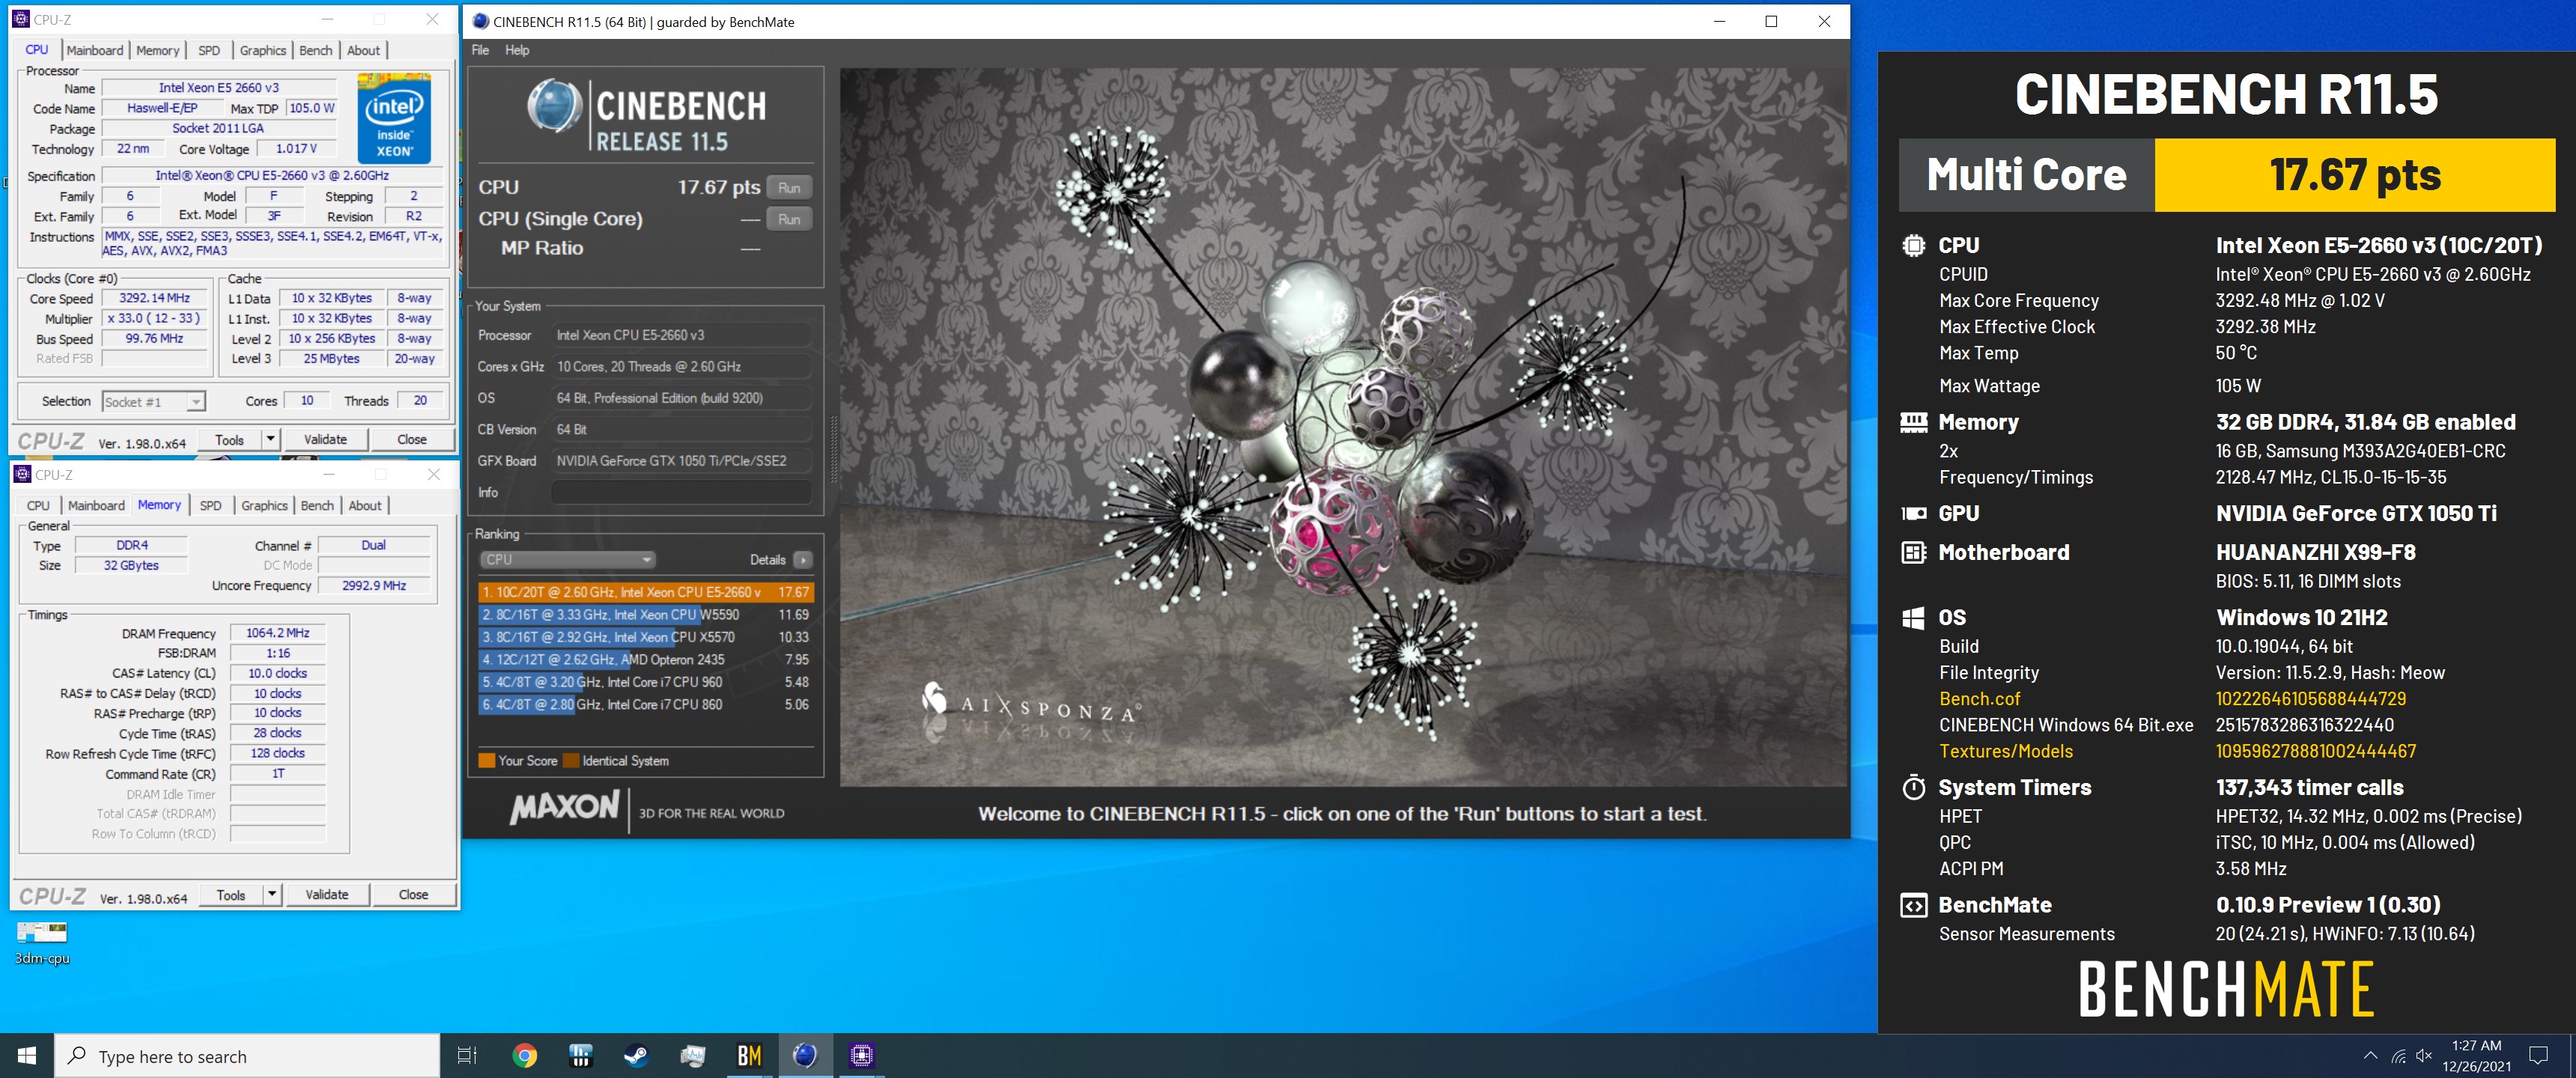Run the CPU Single Core test

(789, 220)
